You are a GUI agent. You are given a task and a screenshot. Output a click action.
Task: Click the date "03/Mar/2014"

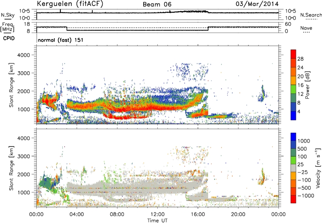point(257,4)
